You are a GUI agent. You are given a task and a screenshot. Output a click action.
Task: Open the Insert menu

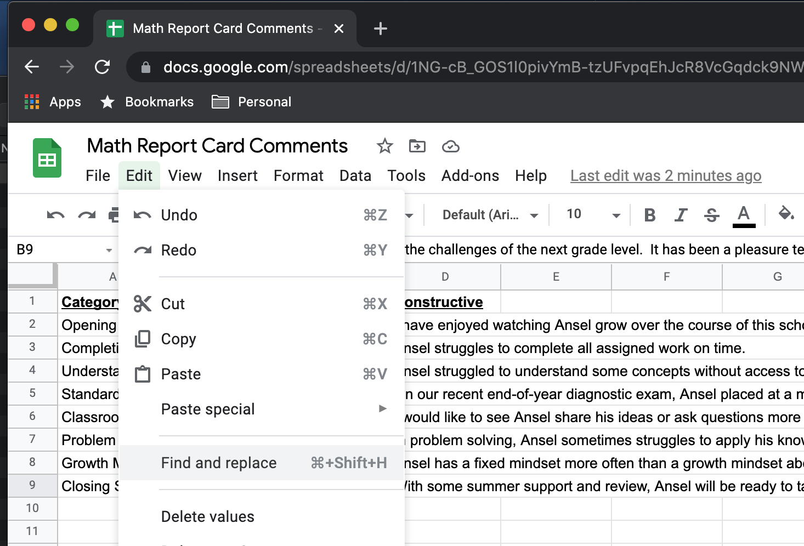[x=237, y=175]
